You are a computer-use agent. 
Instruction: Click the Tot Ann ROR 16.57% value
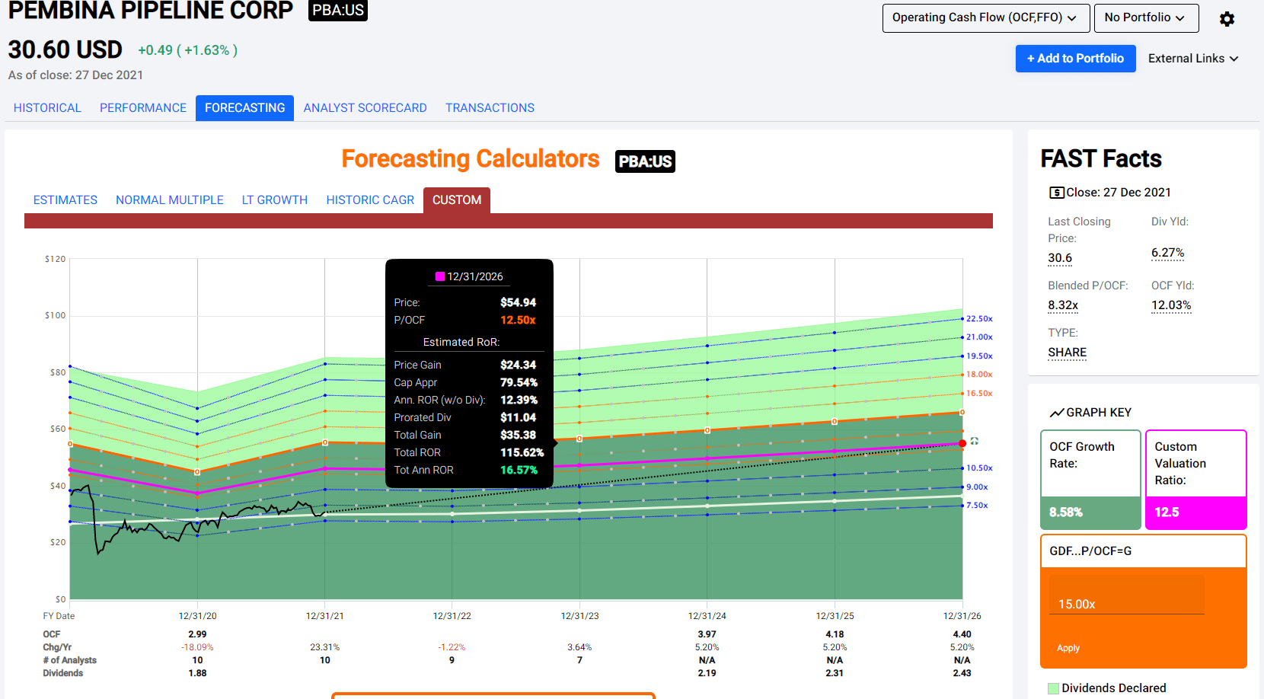519,471
